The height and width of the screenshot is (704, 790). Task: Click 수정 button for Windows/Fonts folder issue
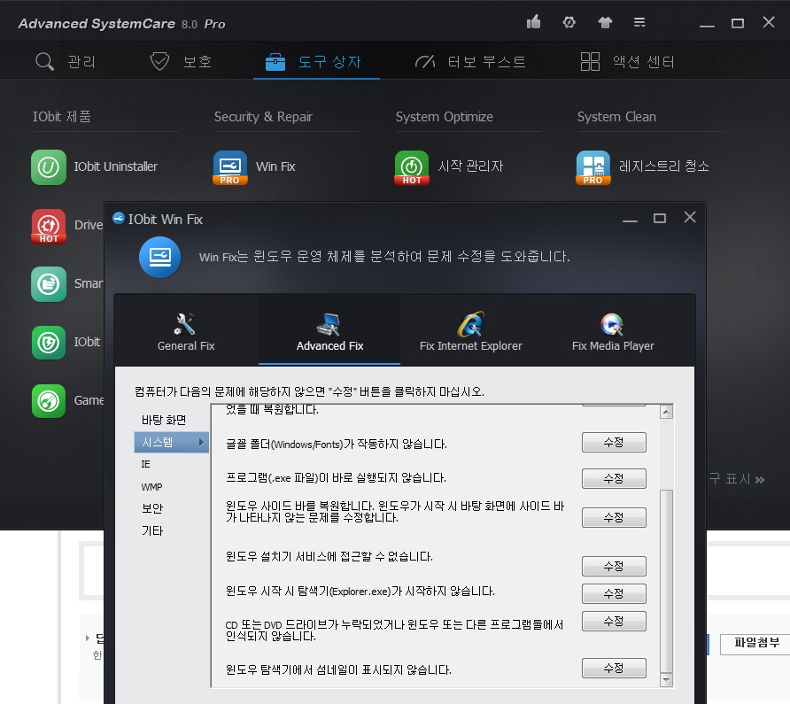[614, 443]
